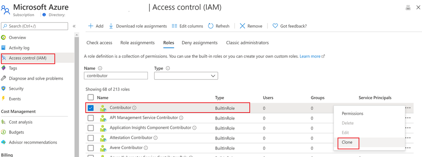Click the Name filter input field
The height and width of the screenshot is (157, 422).
point(116,76)
